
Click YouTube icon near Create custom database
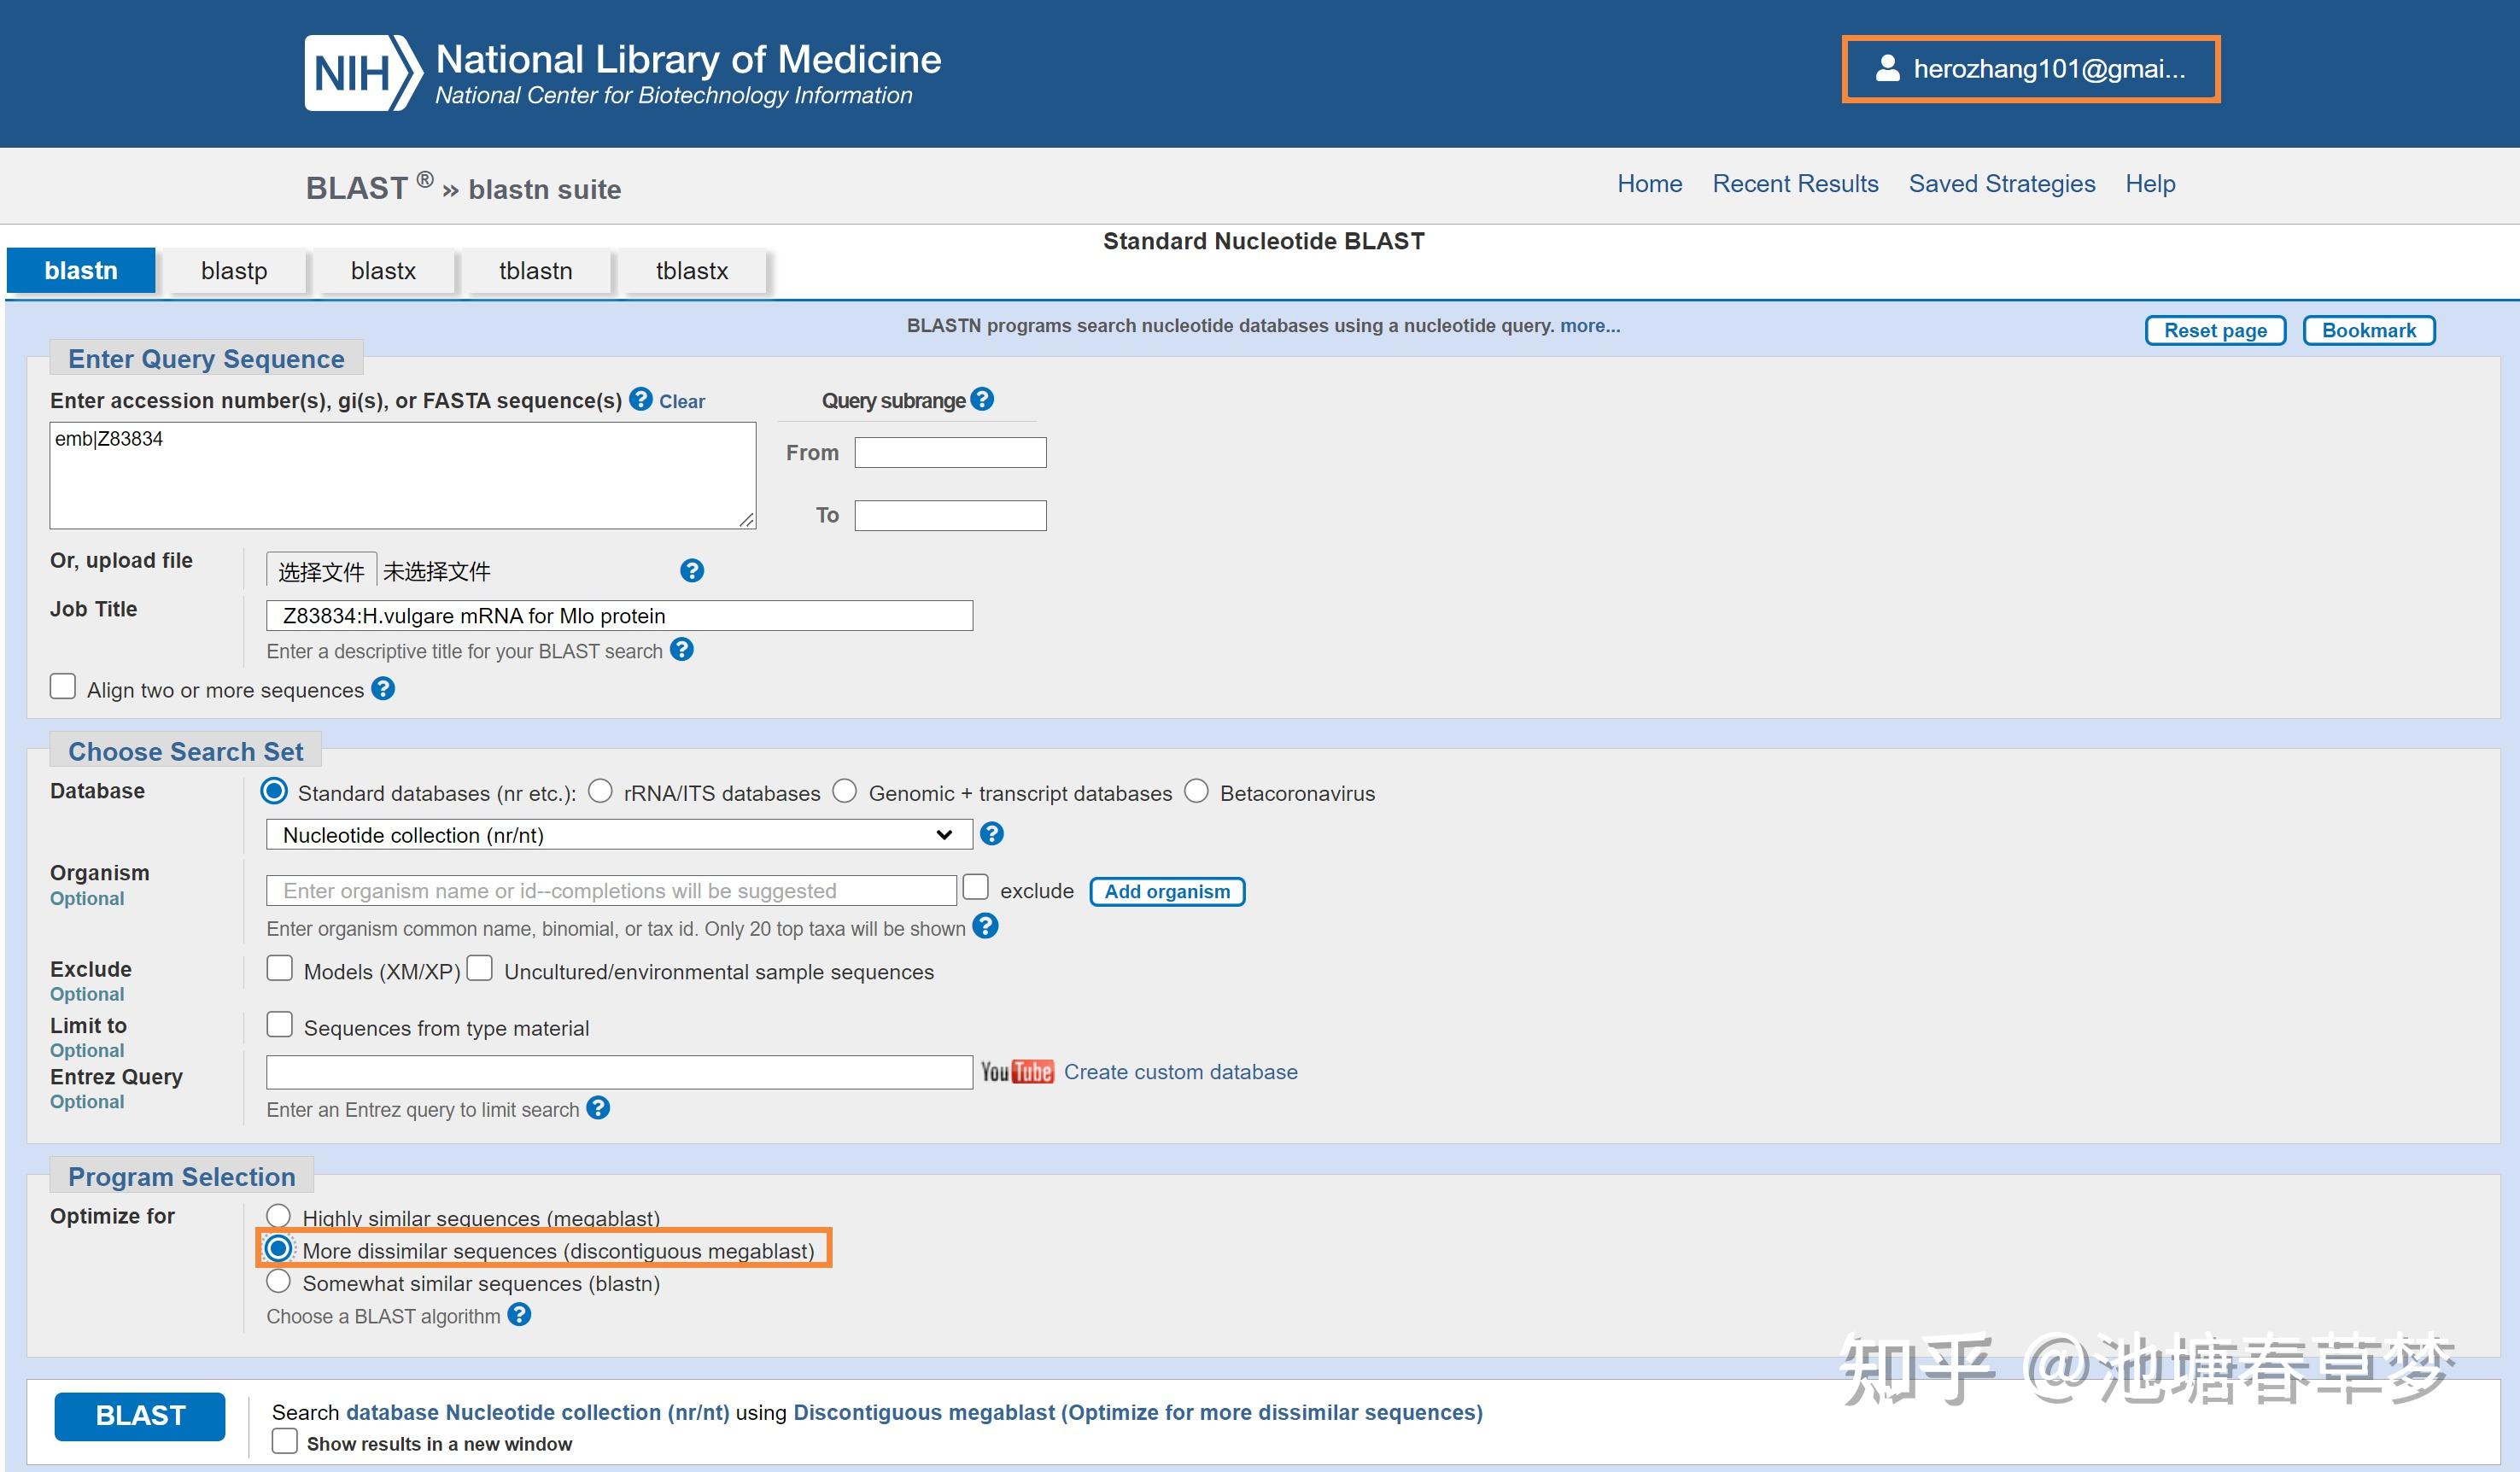coord(1016,1071)
